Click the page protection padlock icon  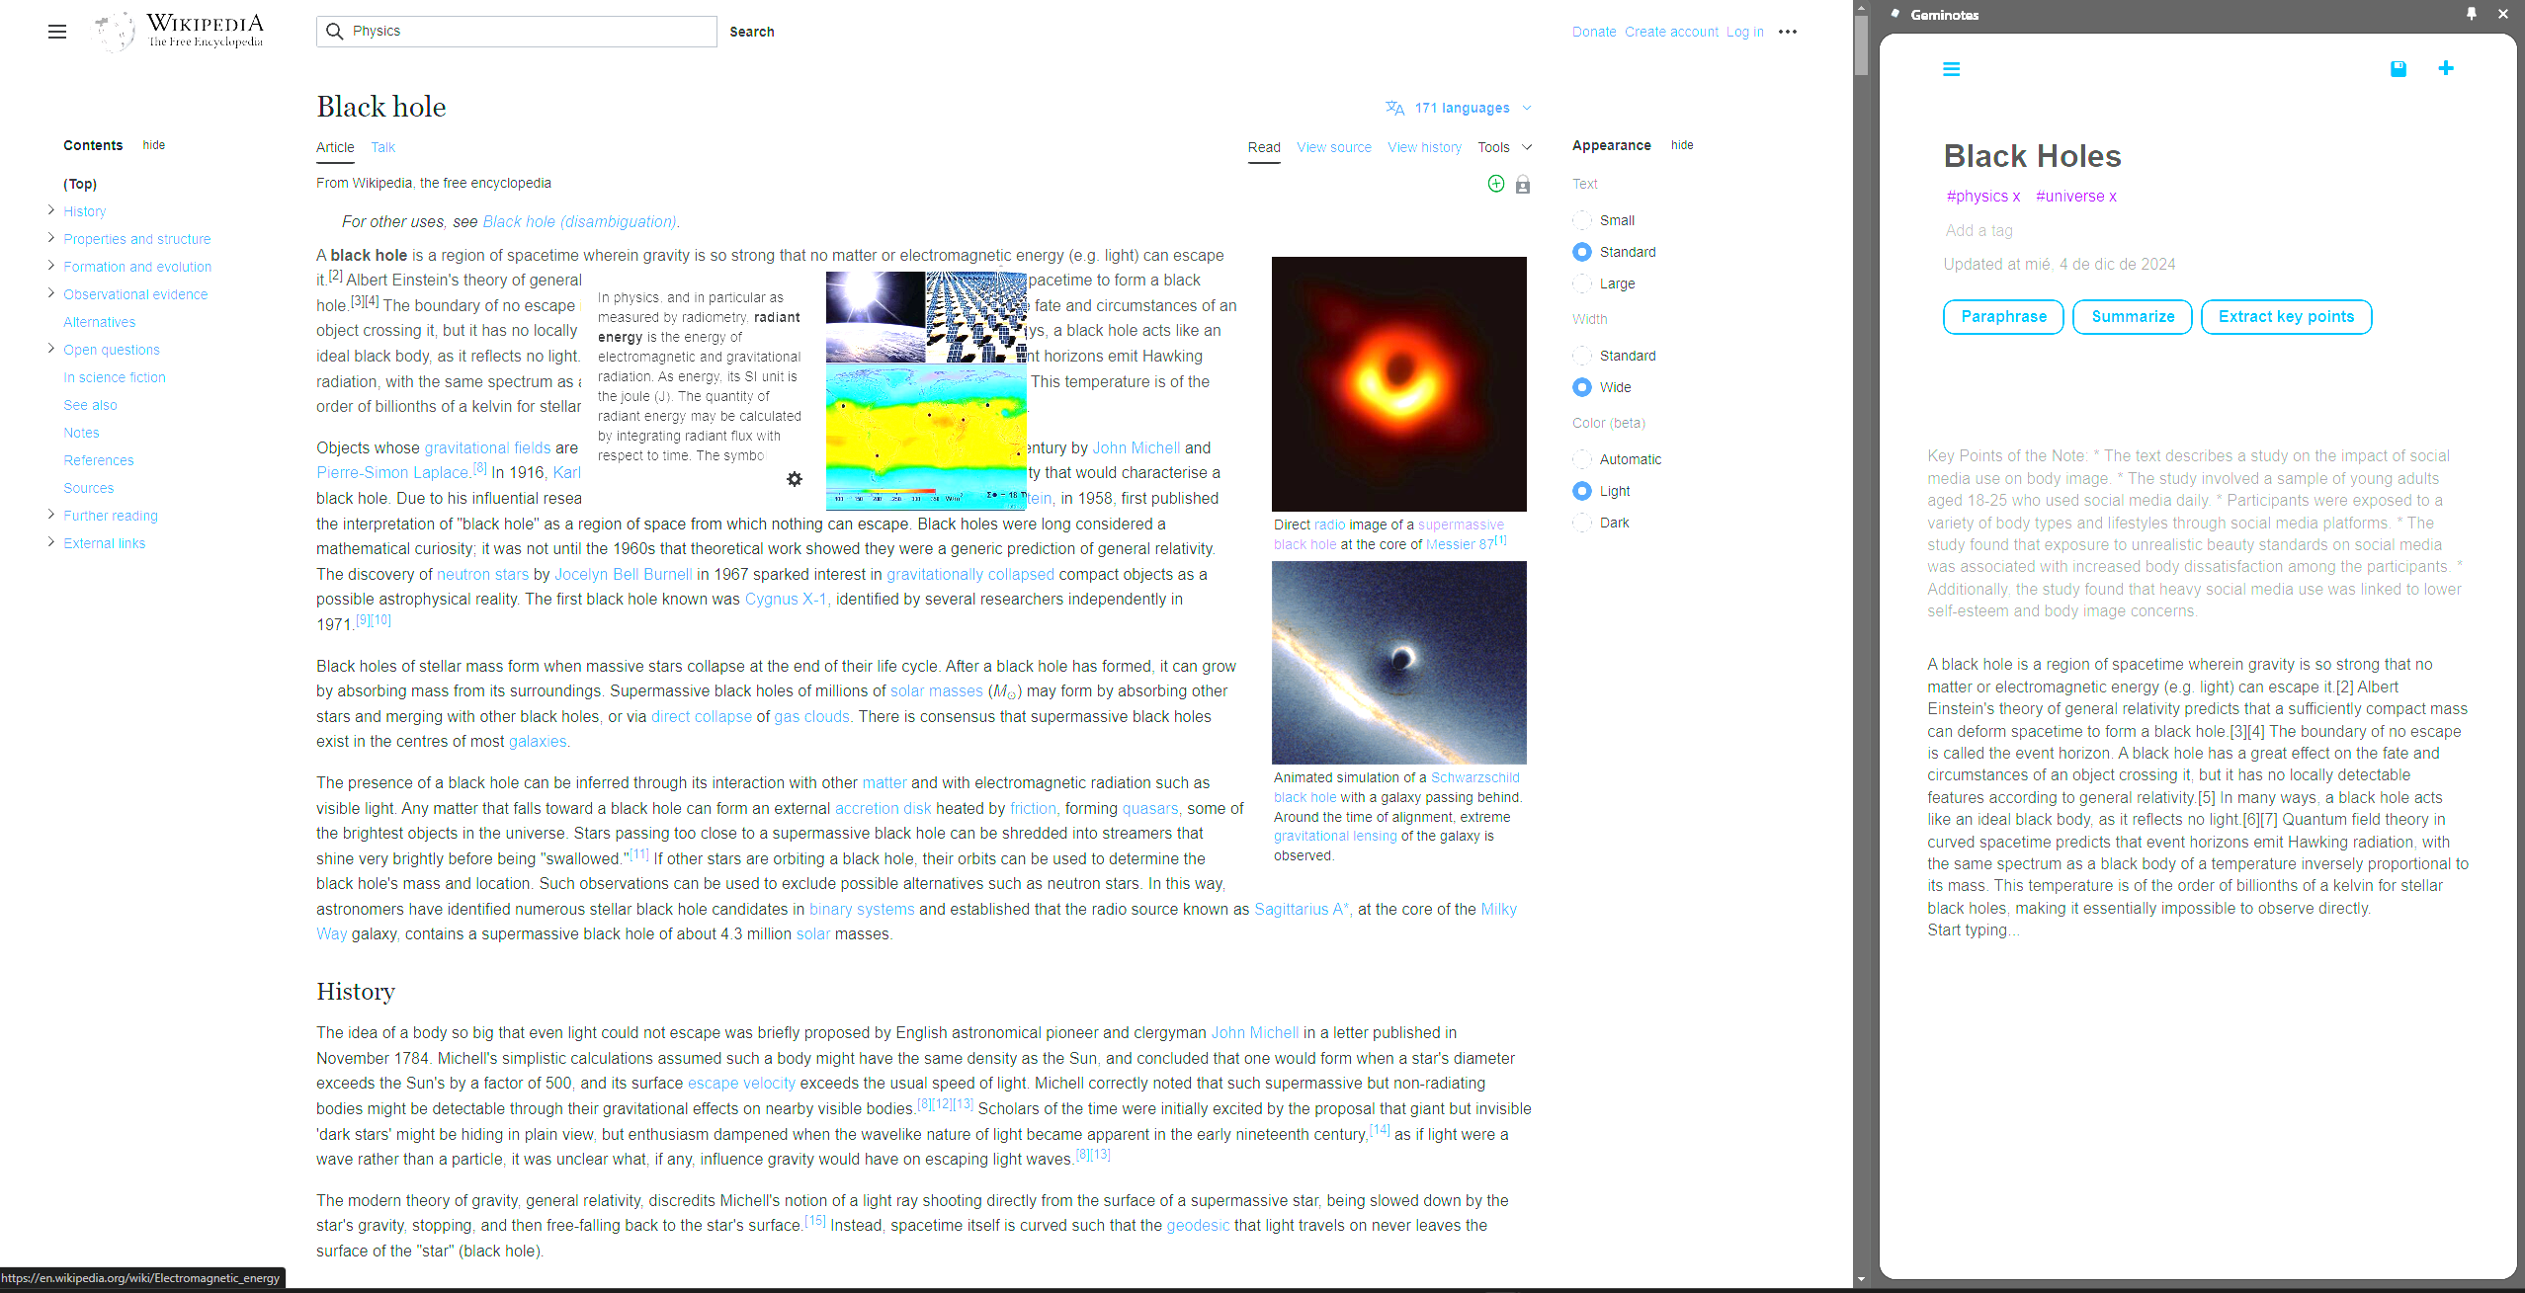click(1523, 185)
